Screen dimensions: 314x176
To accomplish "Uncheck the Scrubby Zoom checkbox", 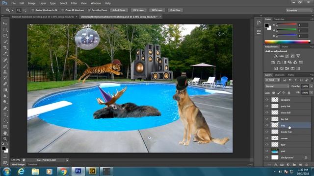I will pyautogui.click(x=89, y=10).
